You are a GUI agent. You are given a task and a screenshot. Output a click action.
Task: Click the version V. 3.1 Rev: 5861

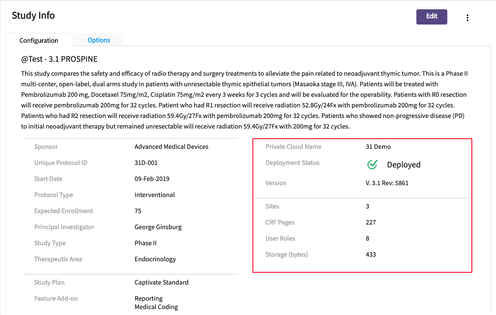click(x=387, y=183)
